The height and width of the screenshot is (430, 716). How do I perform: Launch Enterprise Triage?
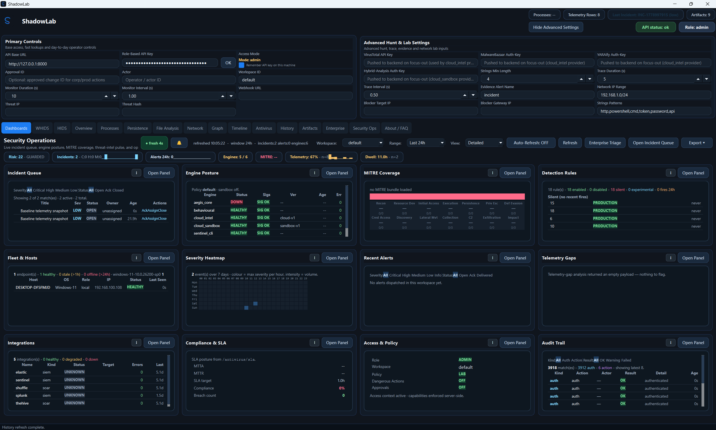[605, 143]
